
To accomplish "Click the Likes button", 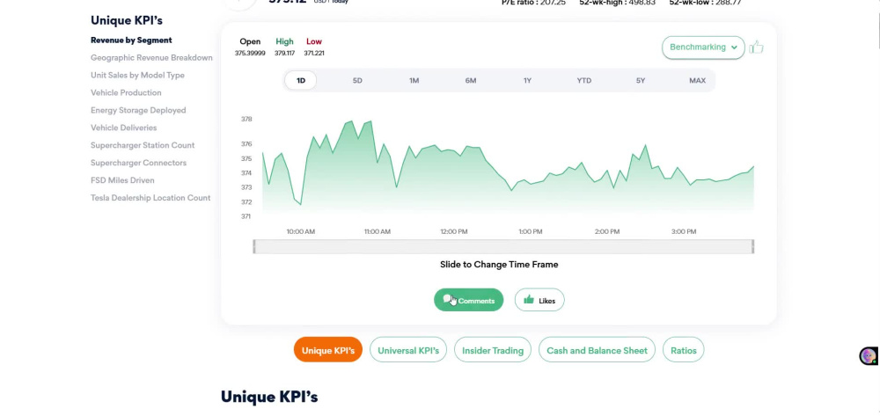I will pos(539,300).
